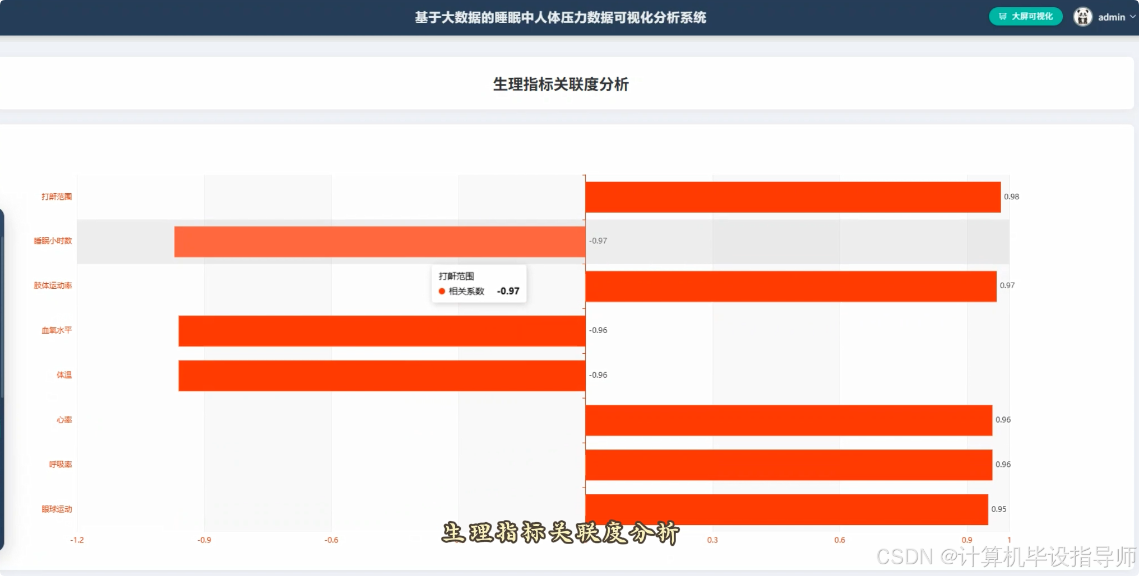The width and height of the screenshot is (1139, 576).
Task: Click the 相关系数 tooltip legend dot
Action: click(442, 291)
